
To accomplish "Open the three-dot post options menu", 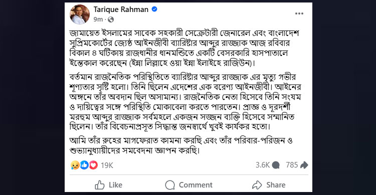I will 299,13.
